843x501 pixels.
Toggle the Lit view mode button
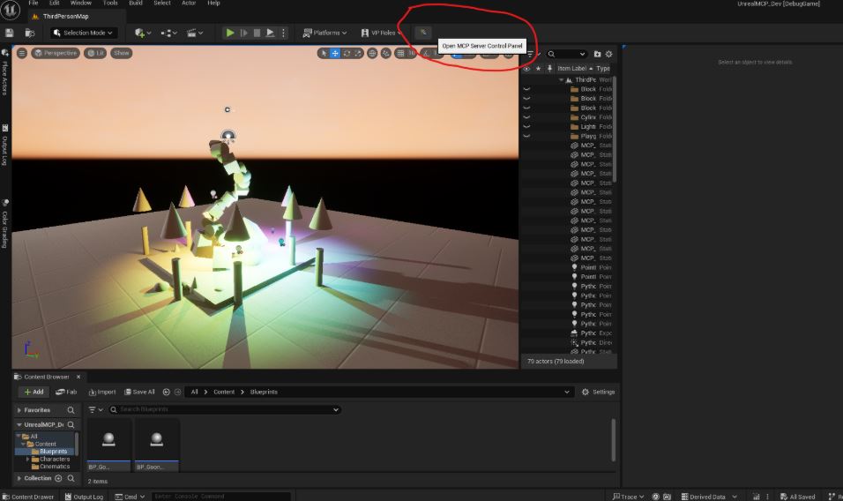(x=95, y=54)
